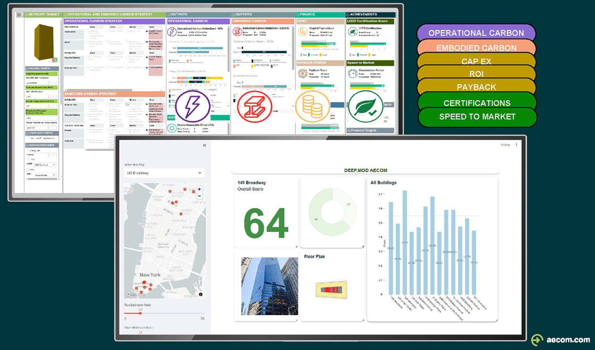Click the Payback Years dollar coin icon
Viewport: 595px width, 350px height.
tap(303, 73)
